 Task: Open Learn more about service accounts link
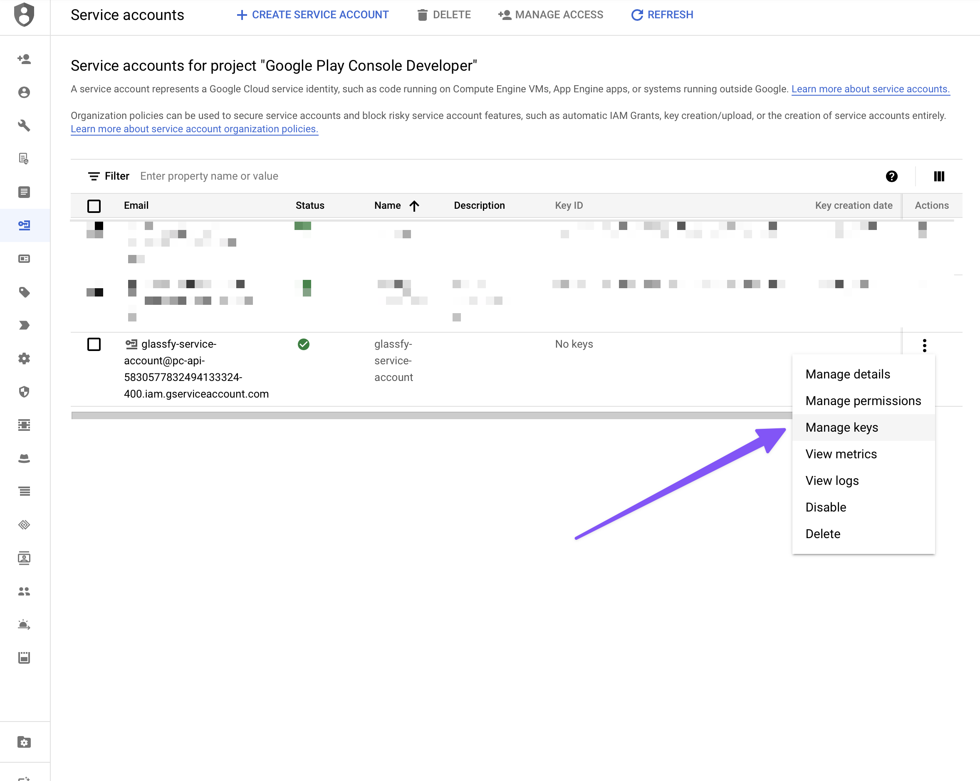pyautogui.click(x=870, y=89)
